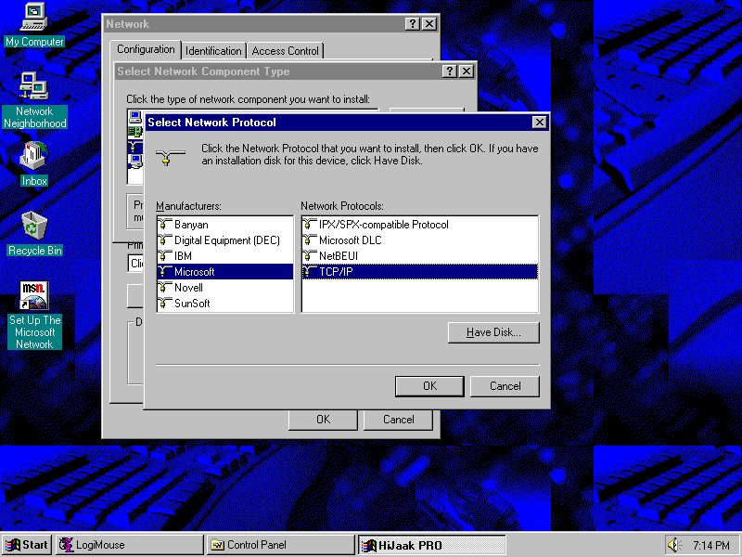Click OK in Select Network Protocol
The height and width of the screenshot is (557, 742).
click(x=429, y=386)
